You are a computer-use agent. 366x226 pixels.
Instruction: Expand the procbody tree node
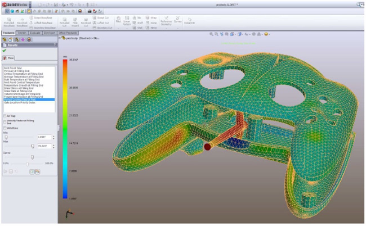[x=60, y=38]
